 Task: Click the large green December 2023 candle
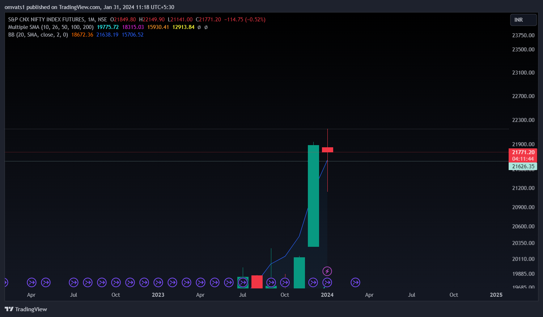[x=313, y=196]
